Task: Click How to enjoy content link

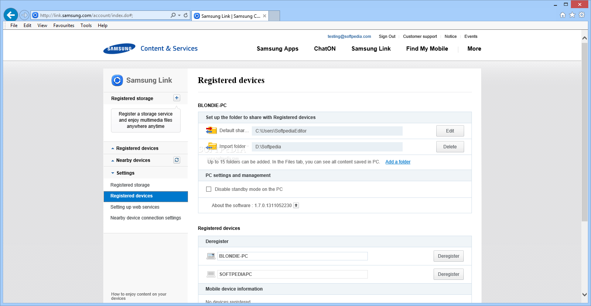Action: tap(139, 296)
